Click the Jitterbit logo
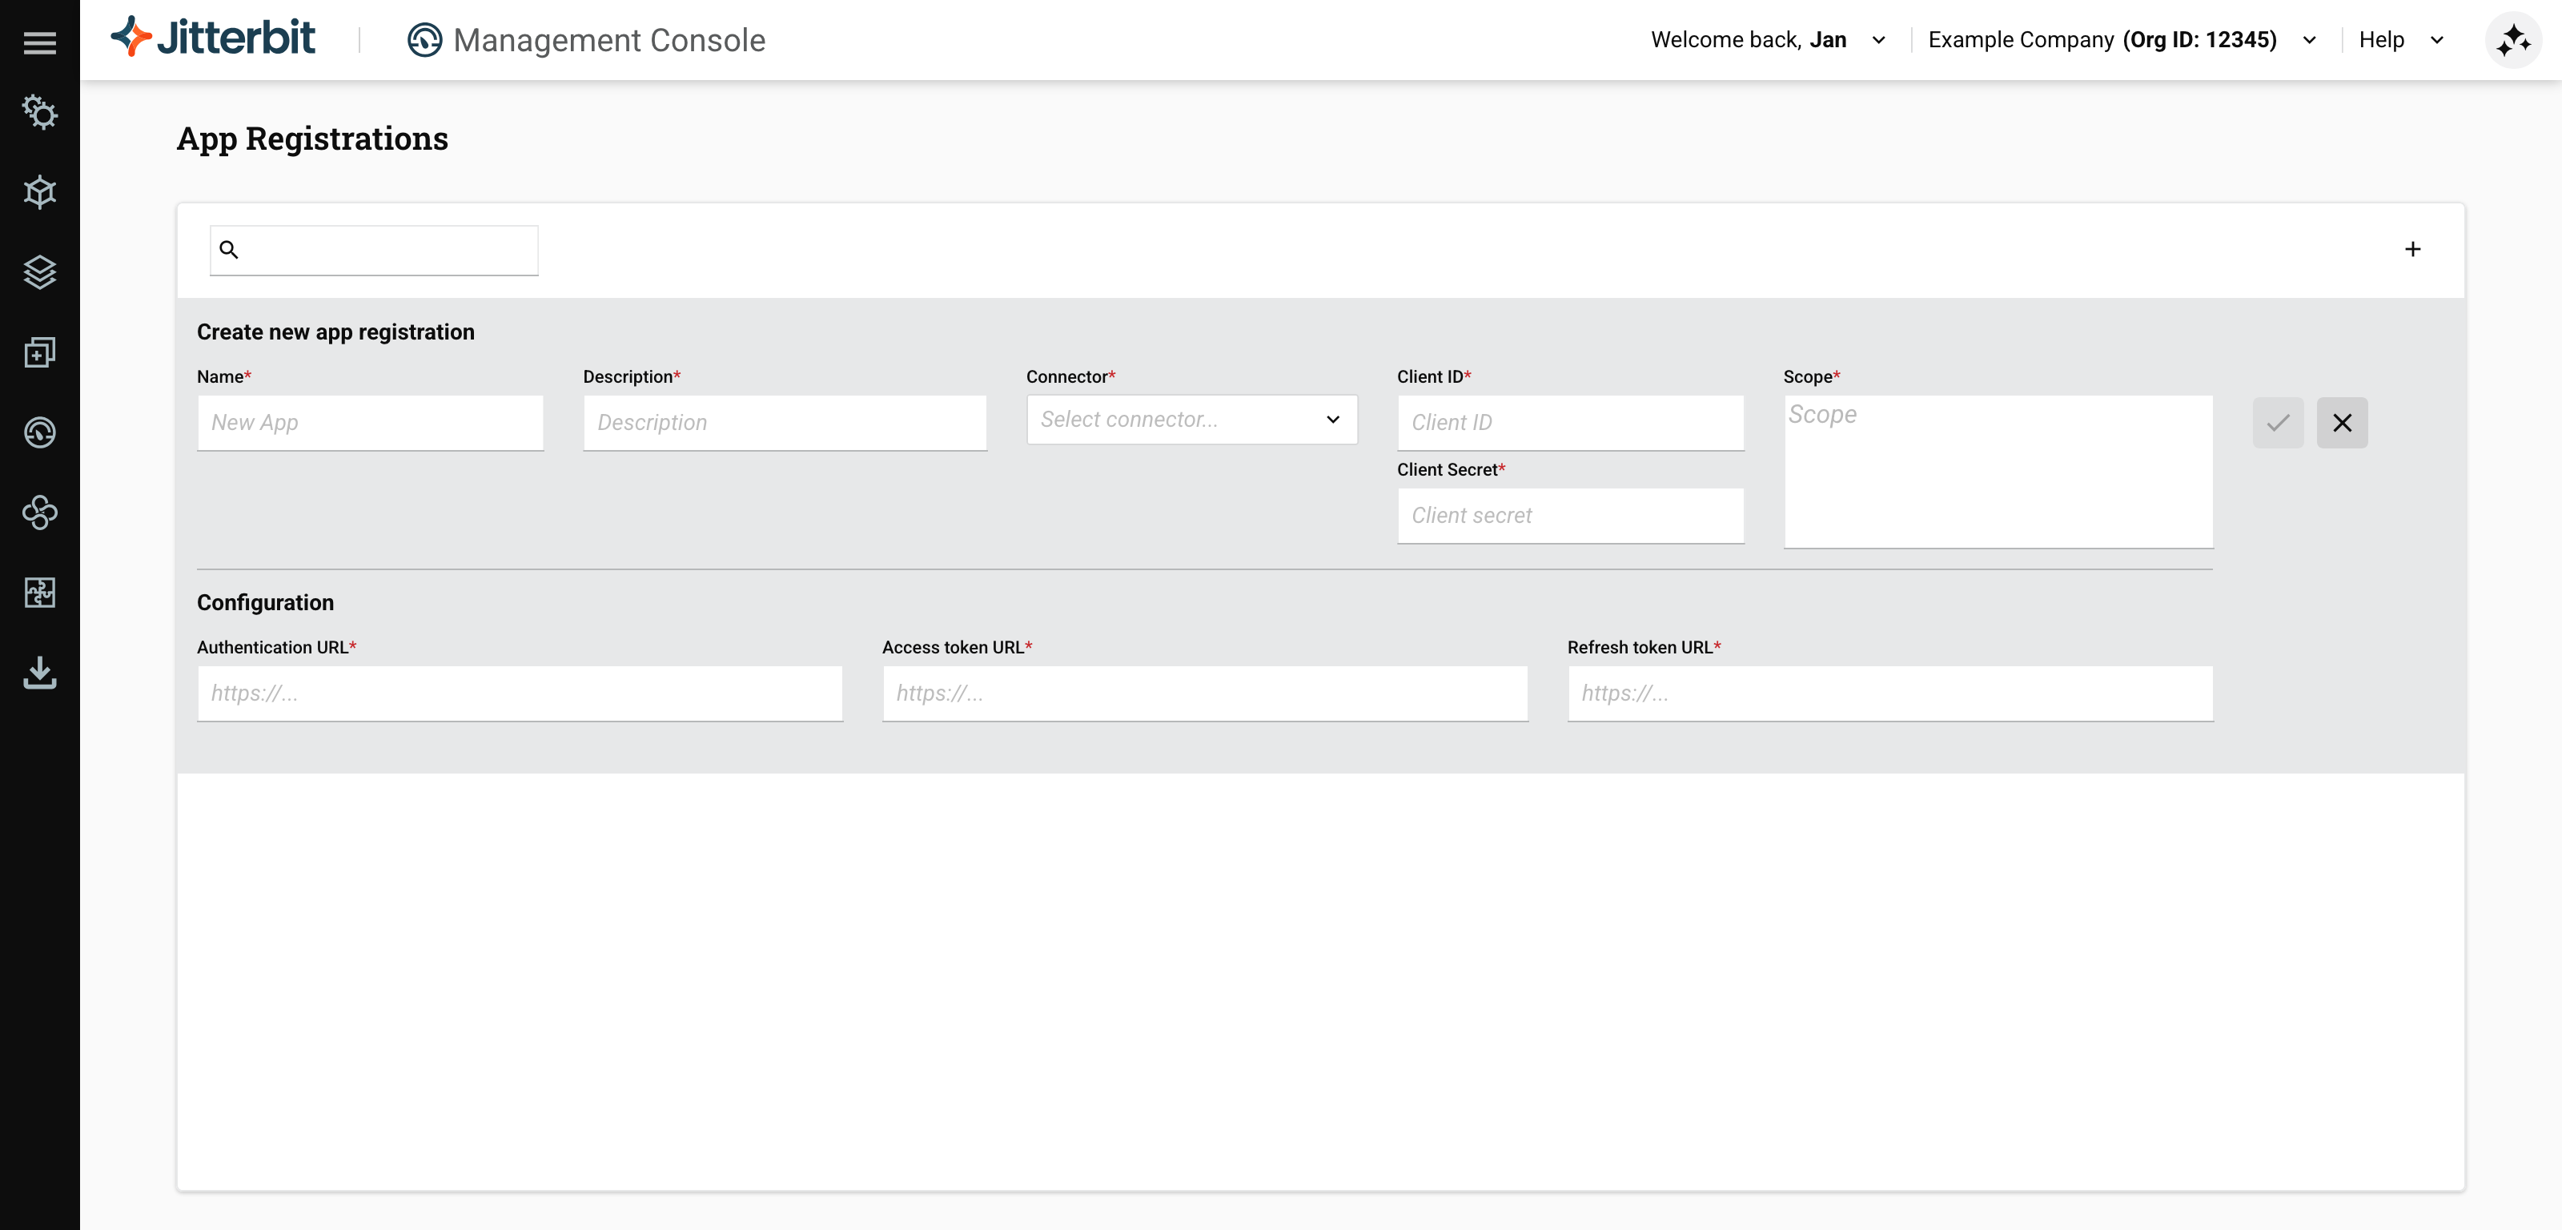This screenshot has height=1230, width=2562. [213, 38]
